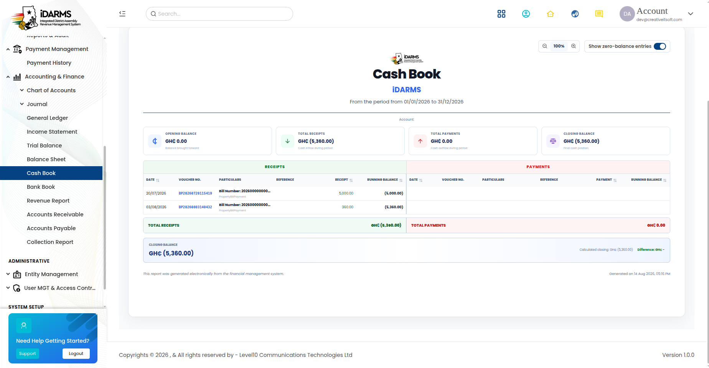Click the Closing Balance scale icon
This screenshot has height=368, width=709.
(x=553, y=141)
